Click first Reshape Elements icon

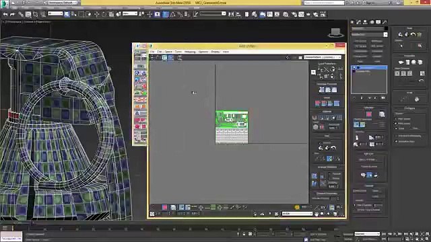tap(321, 89)
